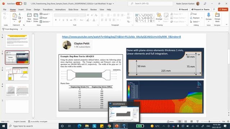Open the font name combo box
The image size is (230, 129).
[66, 15]
